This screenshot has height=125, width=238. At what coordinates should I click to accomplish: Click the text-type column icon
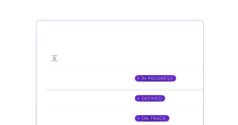coord(54,58)
